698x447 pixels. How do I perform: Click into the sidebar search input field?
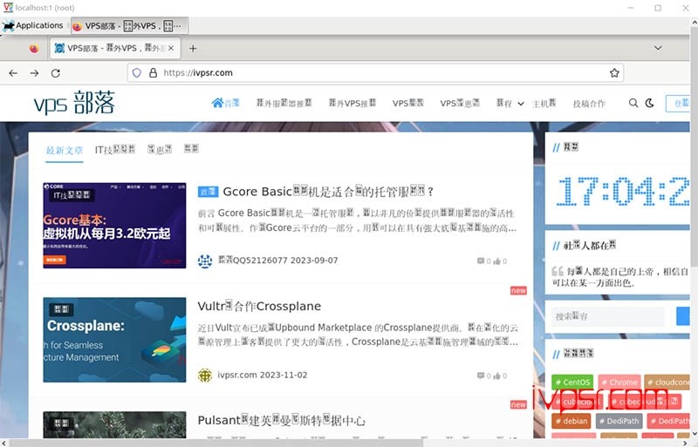[607, 316]
